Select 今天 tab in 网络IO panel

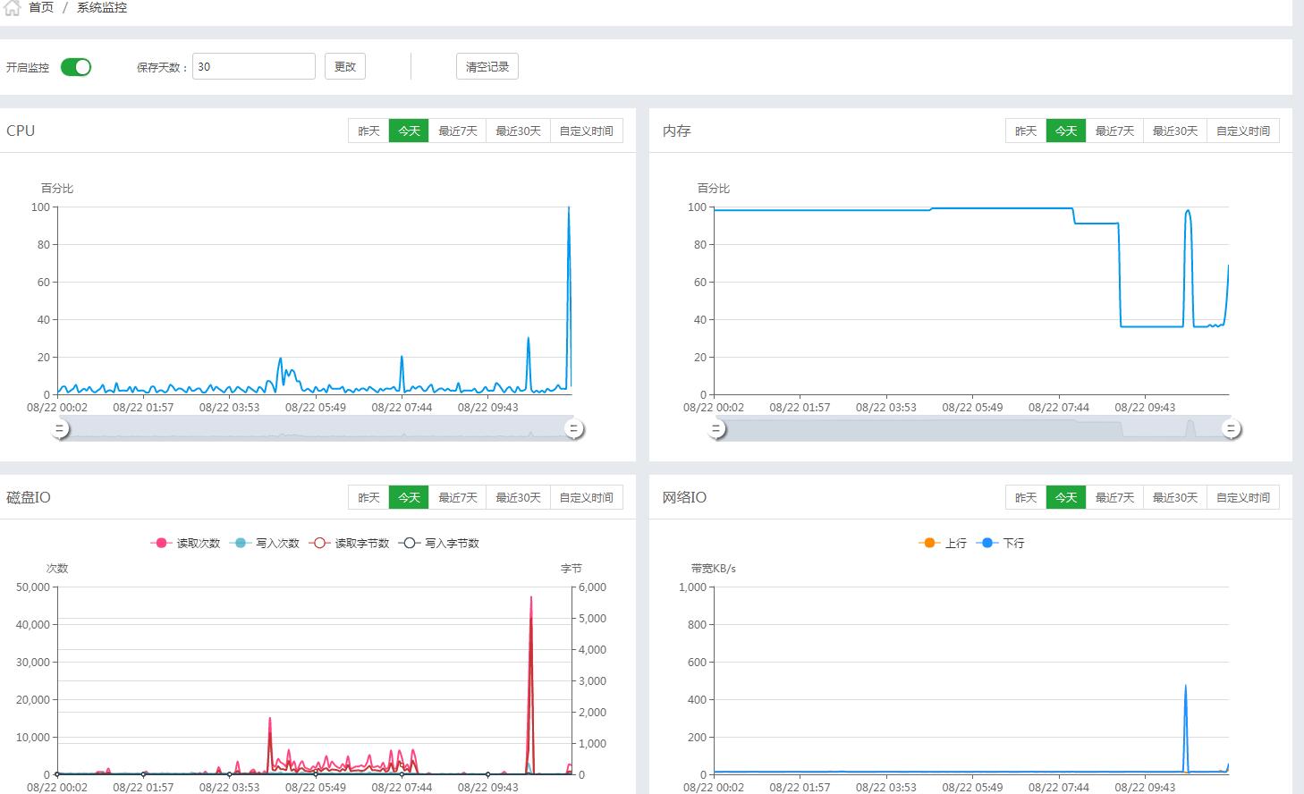(x=1066, y=497)
